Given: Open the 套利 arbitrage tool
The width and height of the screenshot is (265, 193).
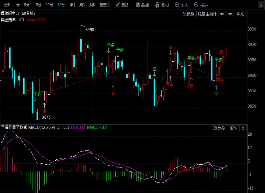Looking at the screenshot, I should [162, 5].
